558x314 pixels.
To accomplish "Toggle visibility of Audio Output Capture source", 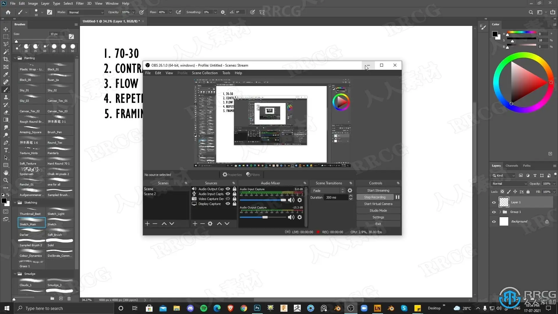I will (228, 189).
